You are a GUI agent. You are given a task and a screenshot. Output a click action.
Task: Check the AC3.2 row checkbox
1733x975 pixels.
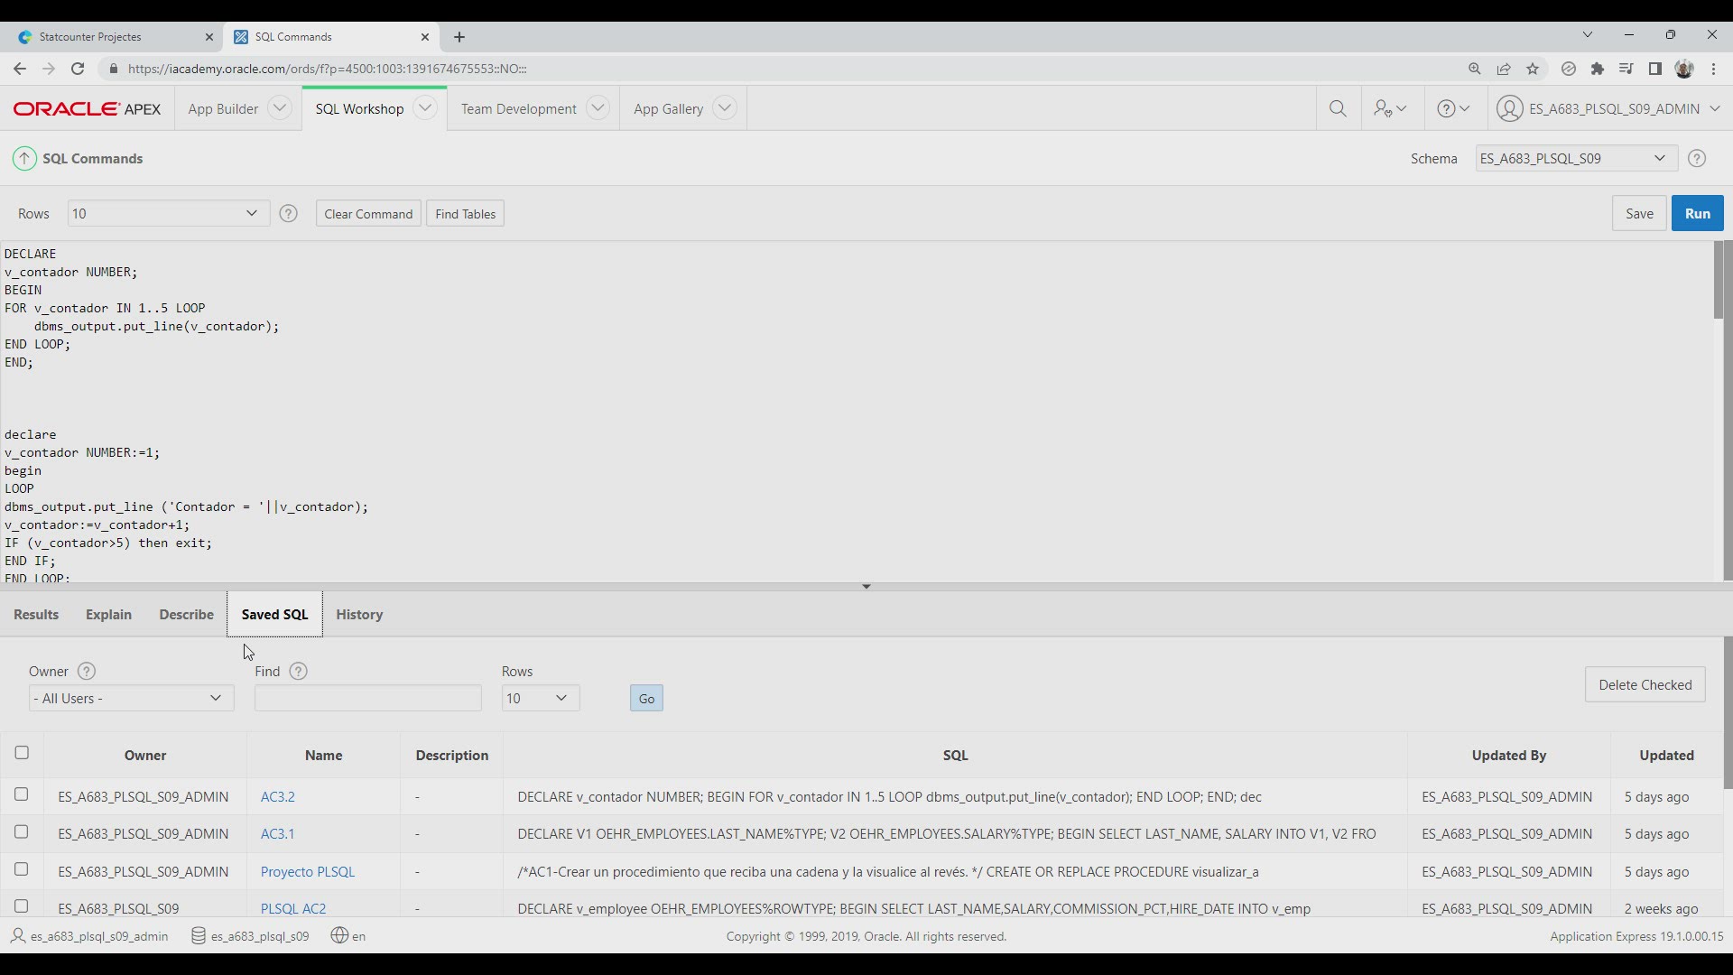pyautogui.click(x=22, y=794)
